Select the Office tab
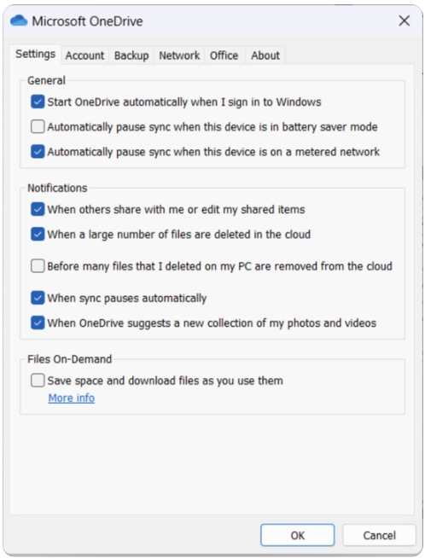Screen dimensions: 425x558 224,55
